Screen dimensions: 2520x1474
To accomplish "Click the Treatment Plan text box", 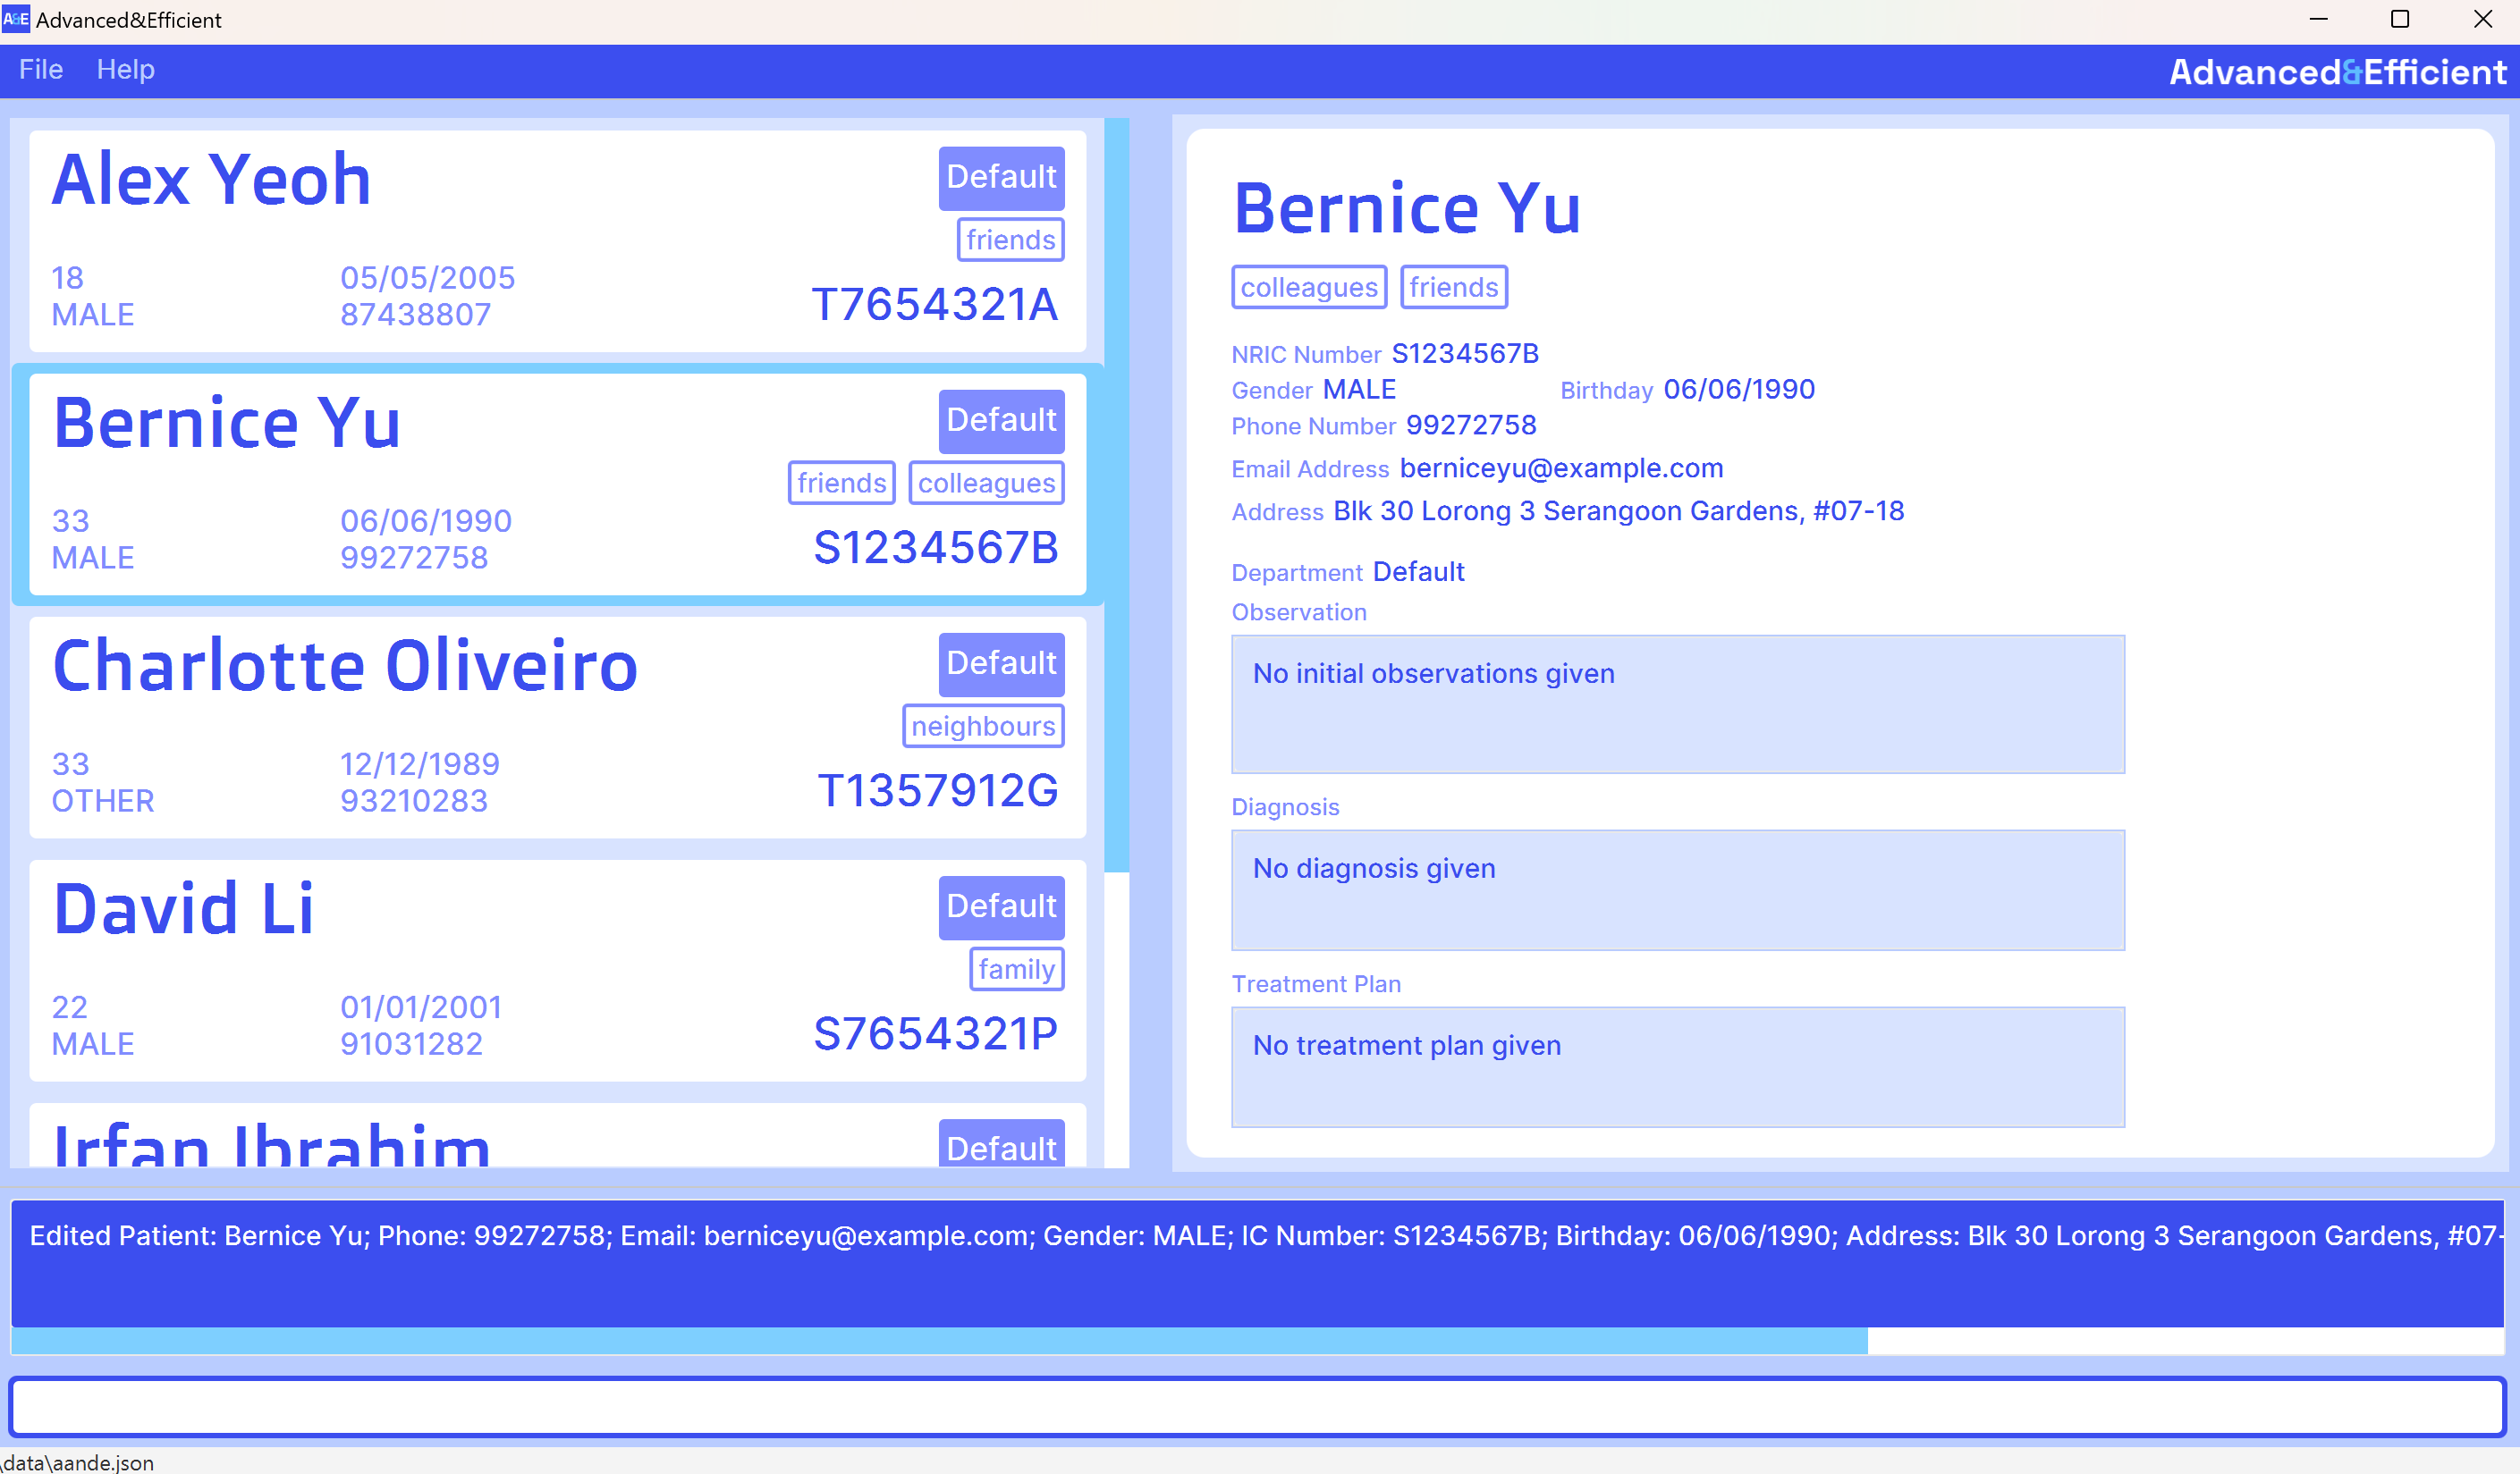I will coord(1677,1066).
